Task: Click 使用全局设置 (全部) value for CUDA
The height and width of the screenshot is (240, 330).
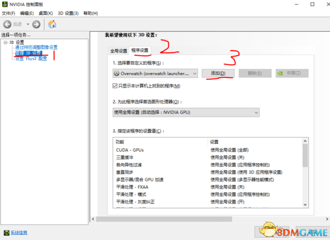Action: click(x=230, y=150)
